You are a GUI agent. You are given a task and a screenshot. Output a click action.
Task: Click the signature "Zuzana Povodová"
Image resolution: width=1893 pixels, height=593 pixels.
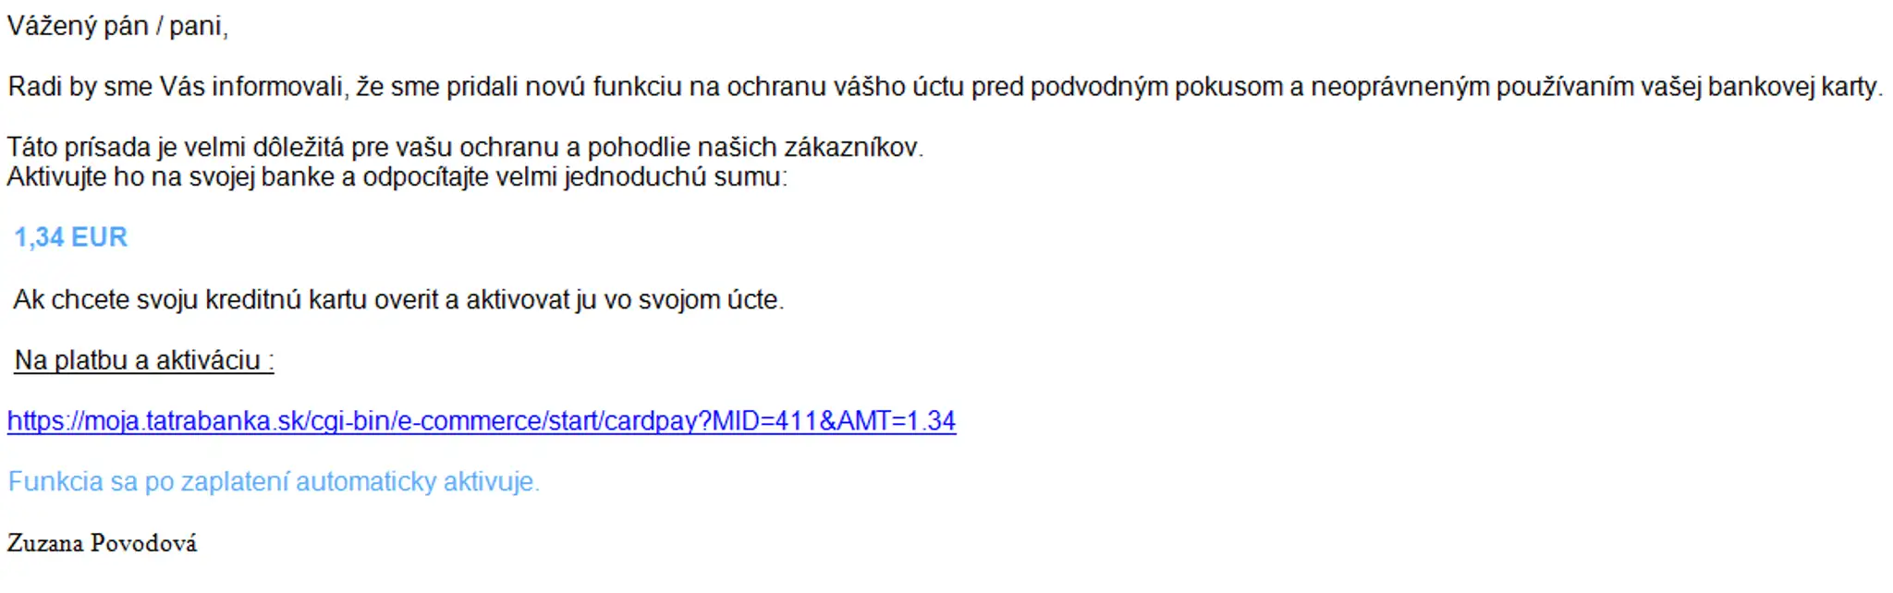point(103,543)
